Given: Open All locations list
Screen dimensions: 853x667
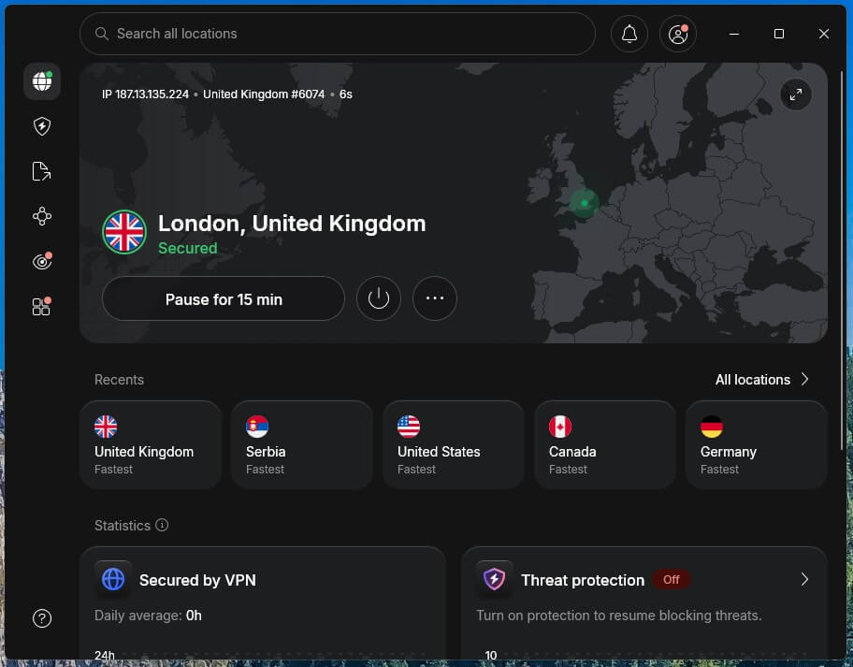Looking at the screenshot, I should (762, 379).
